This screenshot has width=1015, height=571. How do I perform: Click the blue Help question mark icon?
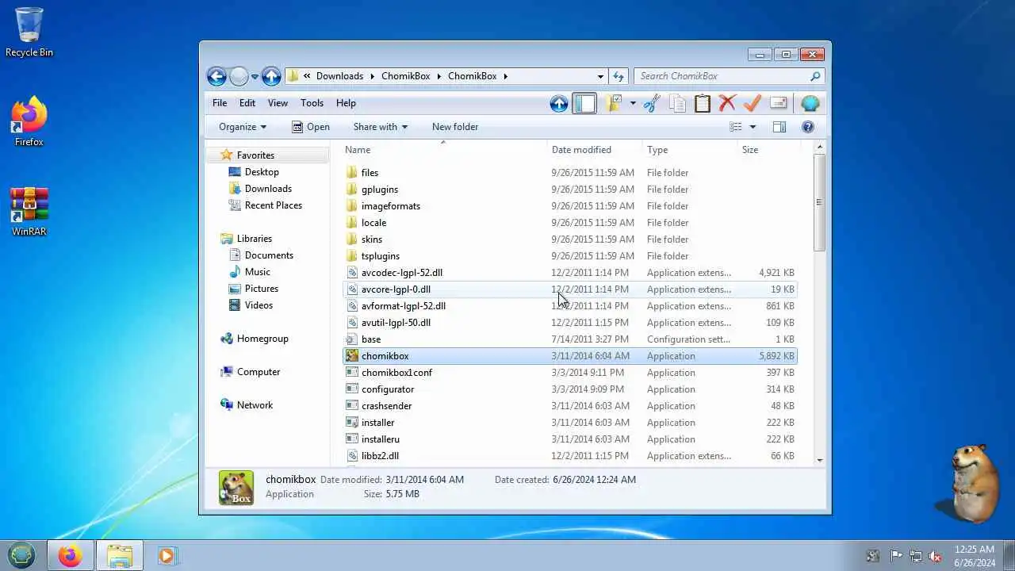click(808, 127)
